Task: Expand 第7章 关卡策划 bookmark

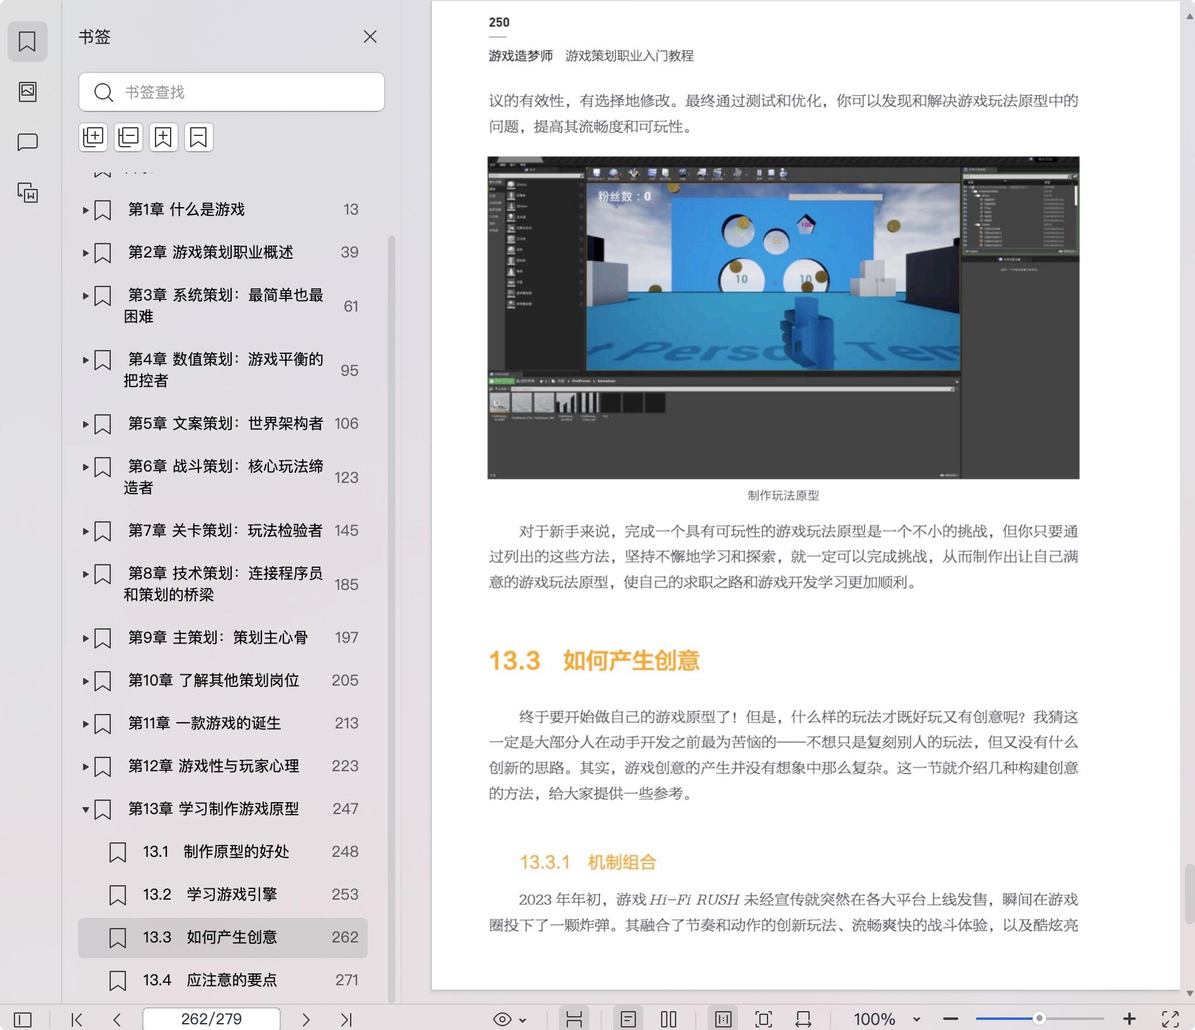Action: [86, 531]
